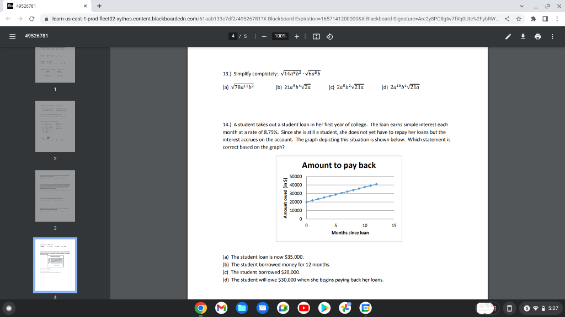Screen dimensions: 565x317
Task: Open Google Meet from the shelf
Action: click(x=283, y=308)
